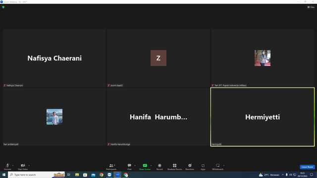Click 'heri ardiansyah' name label
The height and width of the screenshot is (178, 317).
point(11,144)
